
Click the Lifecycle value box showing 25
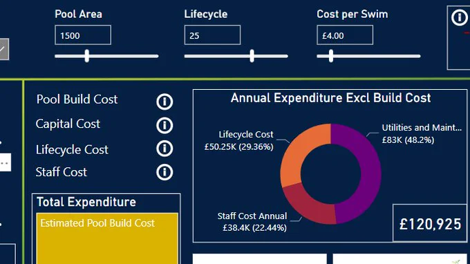212,35
